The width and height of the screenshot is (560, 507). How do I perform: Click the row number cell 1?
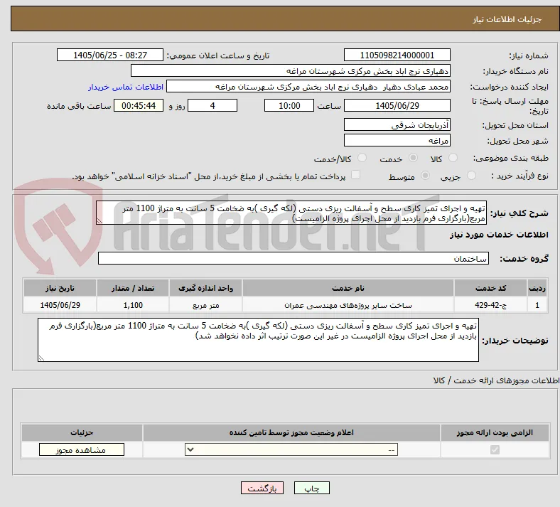point(537,305)
